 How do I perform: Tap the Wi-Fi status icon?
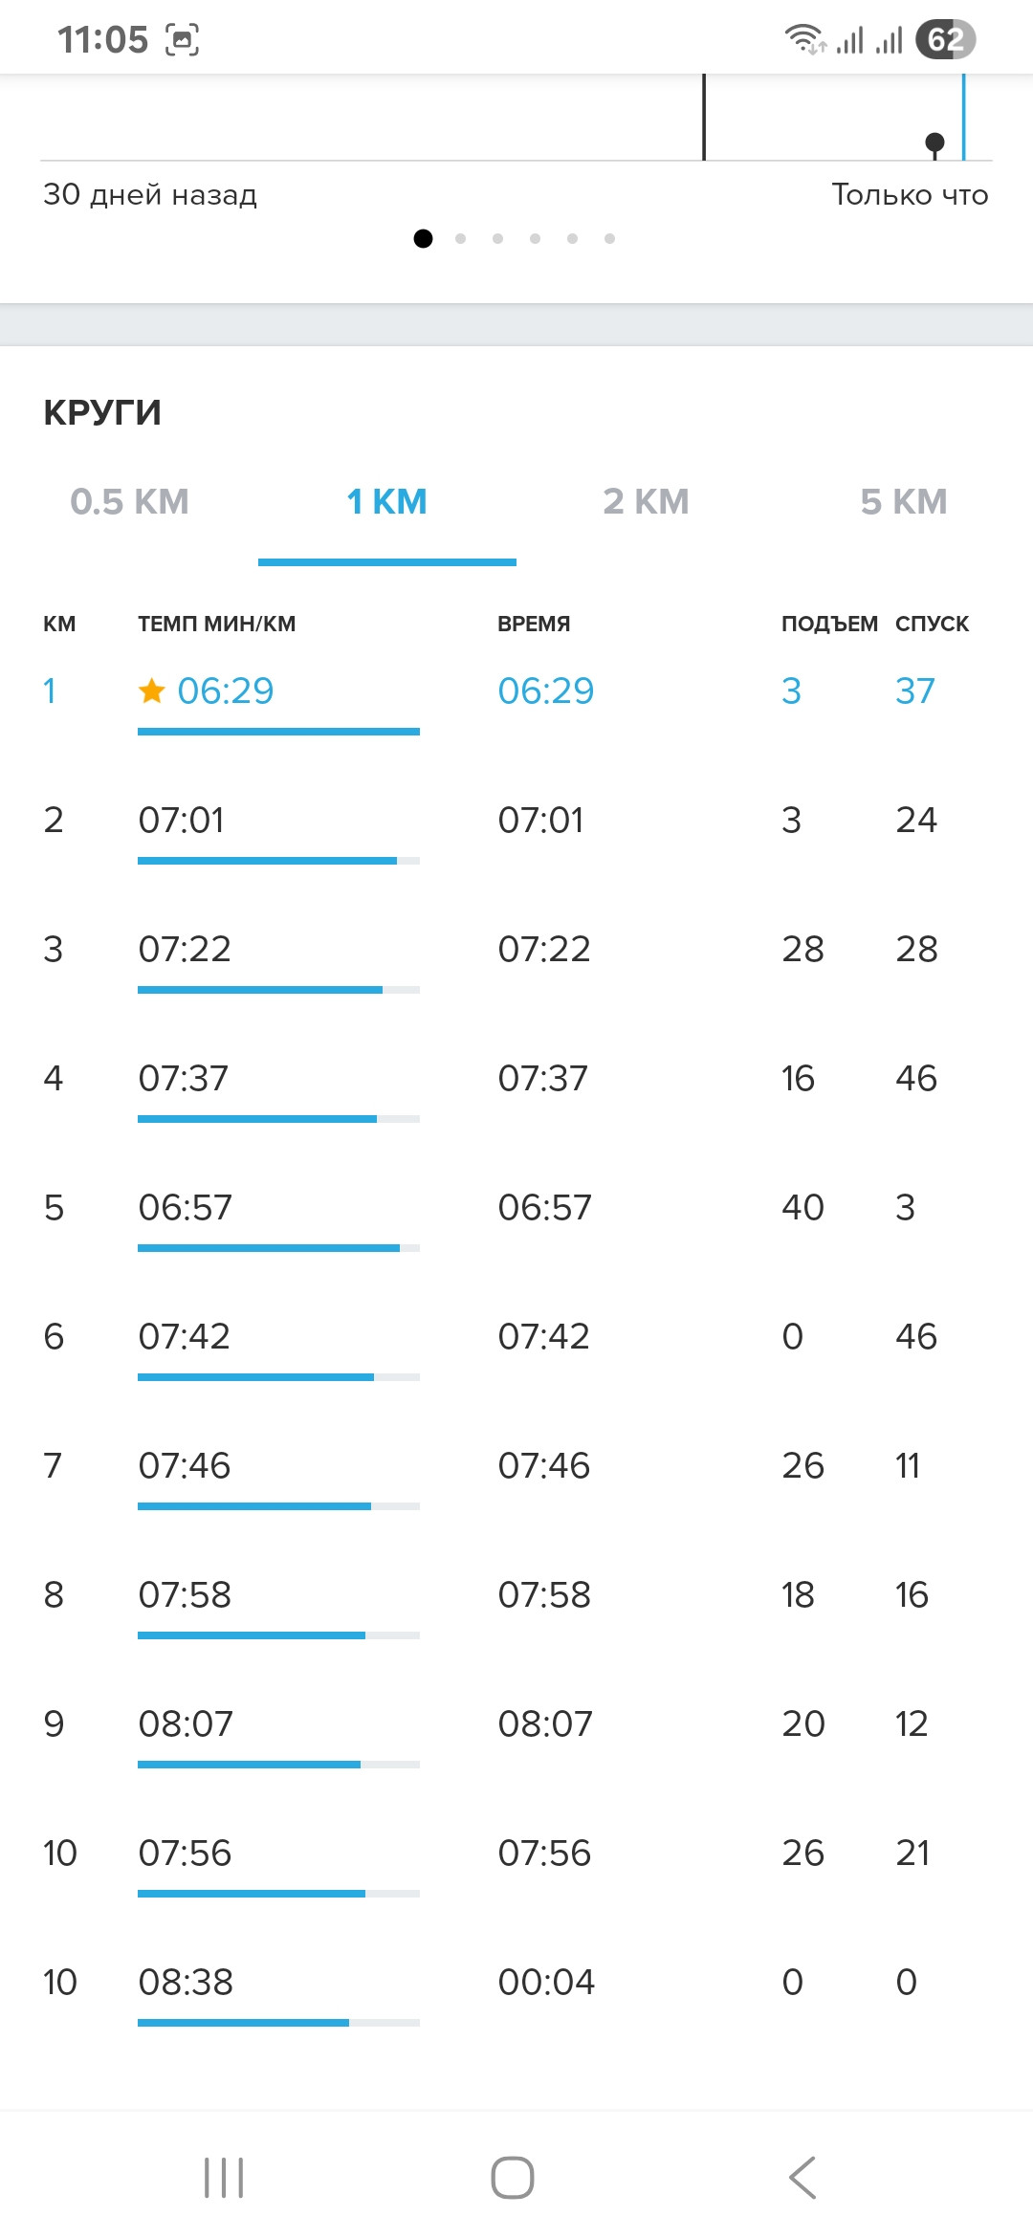pos(804,39)
